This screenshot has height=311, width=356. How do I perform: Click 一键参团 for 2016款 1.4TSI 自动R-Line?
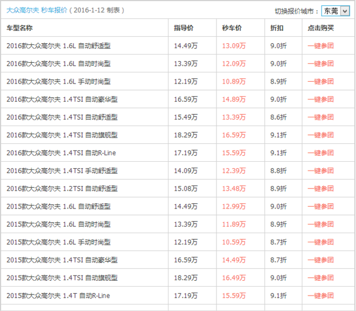[x=320, y=153]
